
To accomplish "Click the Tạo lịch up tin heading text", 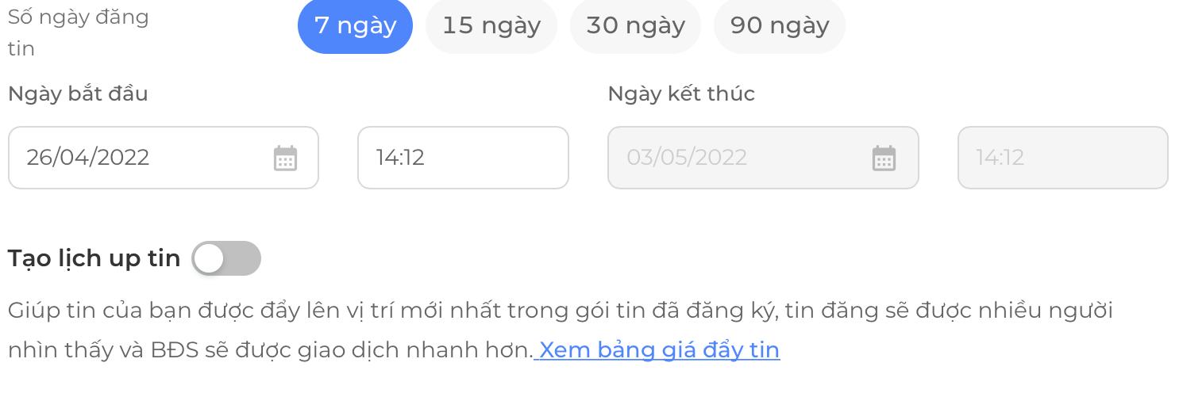I will click(x=94, y=258).
